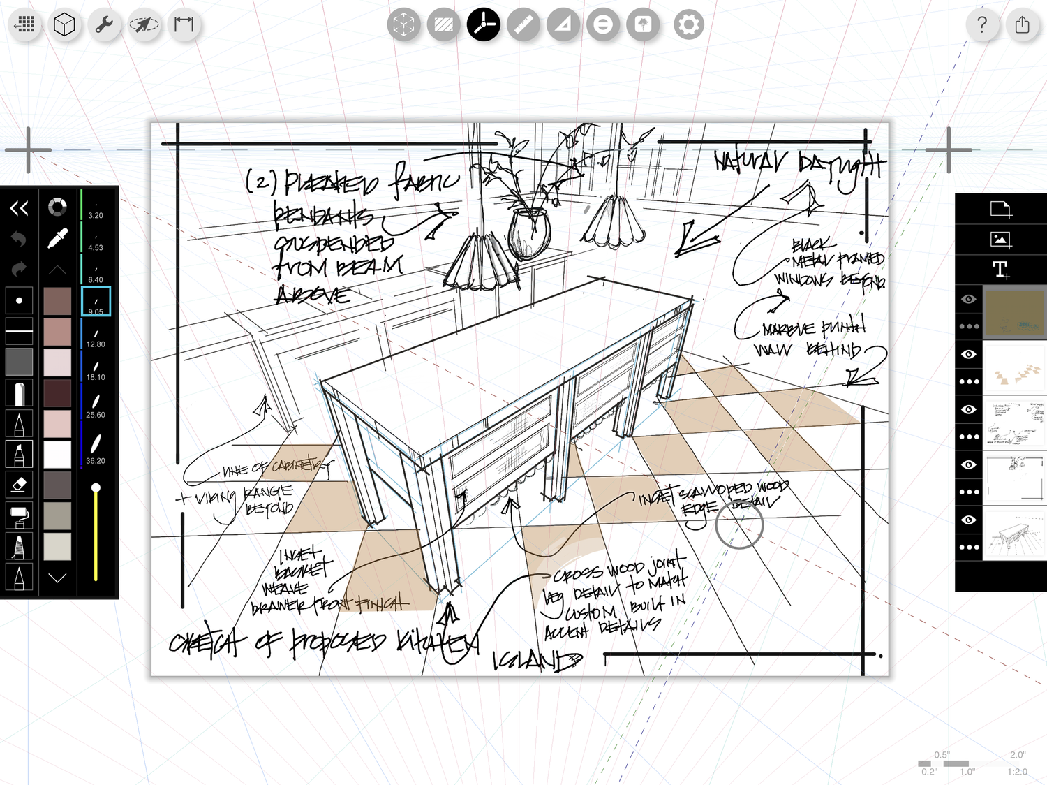Select the island perspective sketch layer thumbnail
This screenshot has height=785, width=1047.
[x=1015, y=534]
